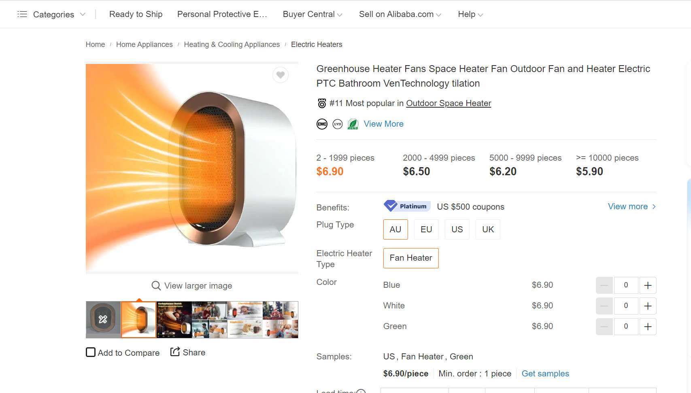This screenshot has width=691, height=393.
Task: Select the first product video thumbnail
Action: tap(103, 320)
